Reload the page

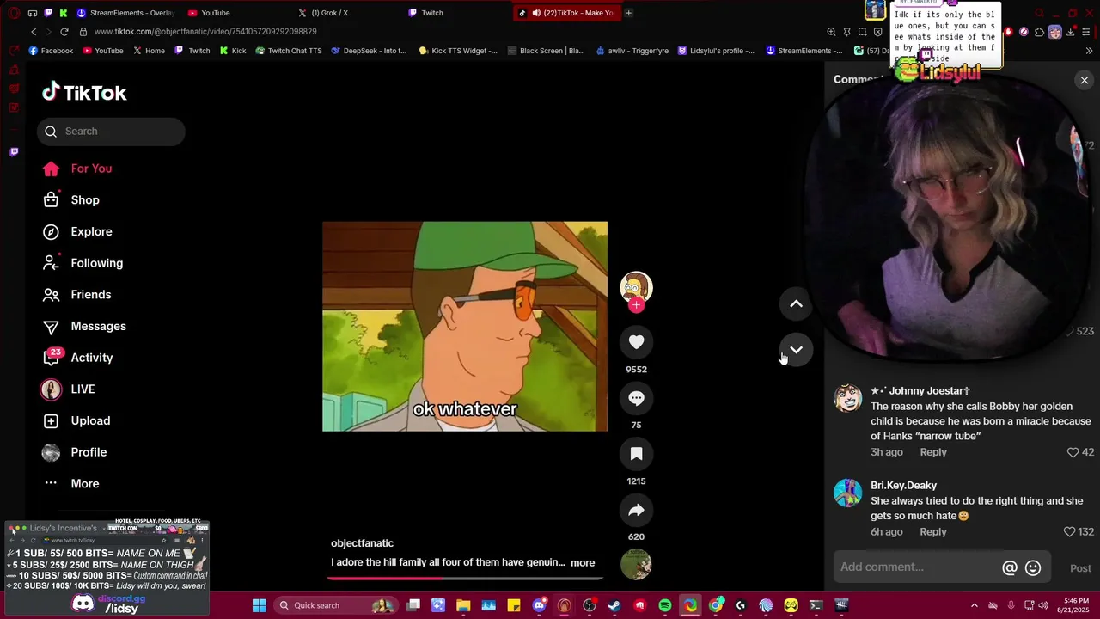[64, 32]
